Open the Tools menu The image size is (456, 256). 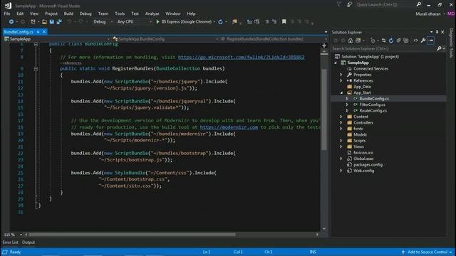tap(120, 14)
